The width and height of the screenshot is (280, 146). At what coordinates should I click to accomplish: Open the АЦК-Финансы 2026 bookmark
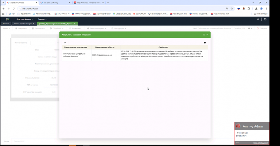click(x=220, y=14)
